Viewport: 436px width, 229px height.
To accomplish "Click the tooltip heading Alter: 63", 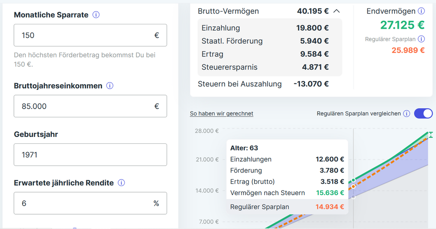I will click(x=244, y=148).
